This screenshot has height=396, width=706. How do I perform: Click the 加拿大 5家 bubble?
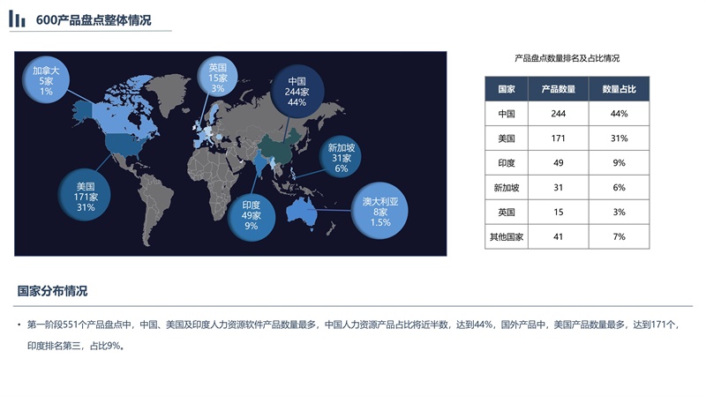pos(46,80)
